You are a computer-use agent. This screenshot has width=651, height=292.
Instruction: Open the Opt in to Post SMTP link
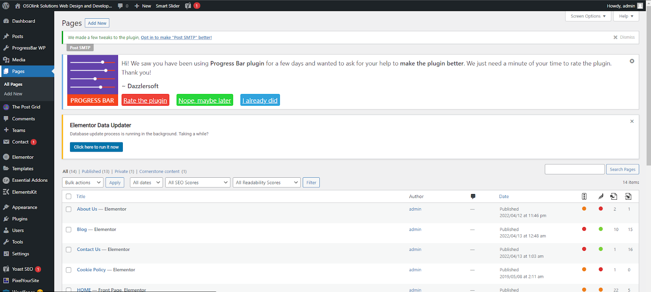[176, 37]
